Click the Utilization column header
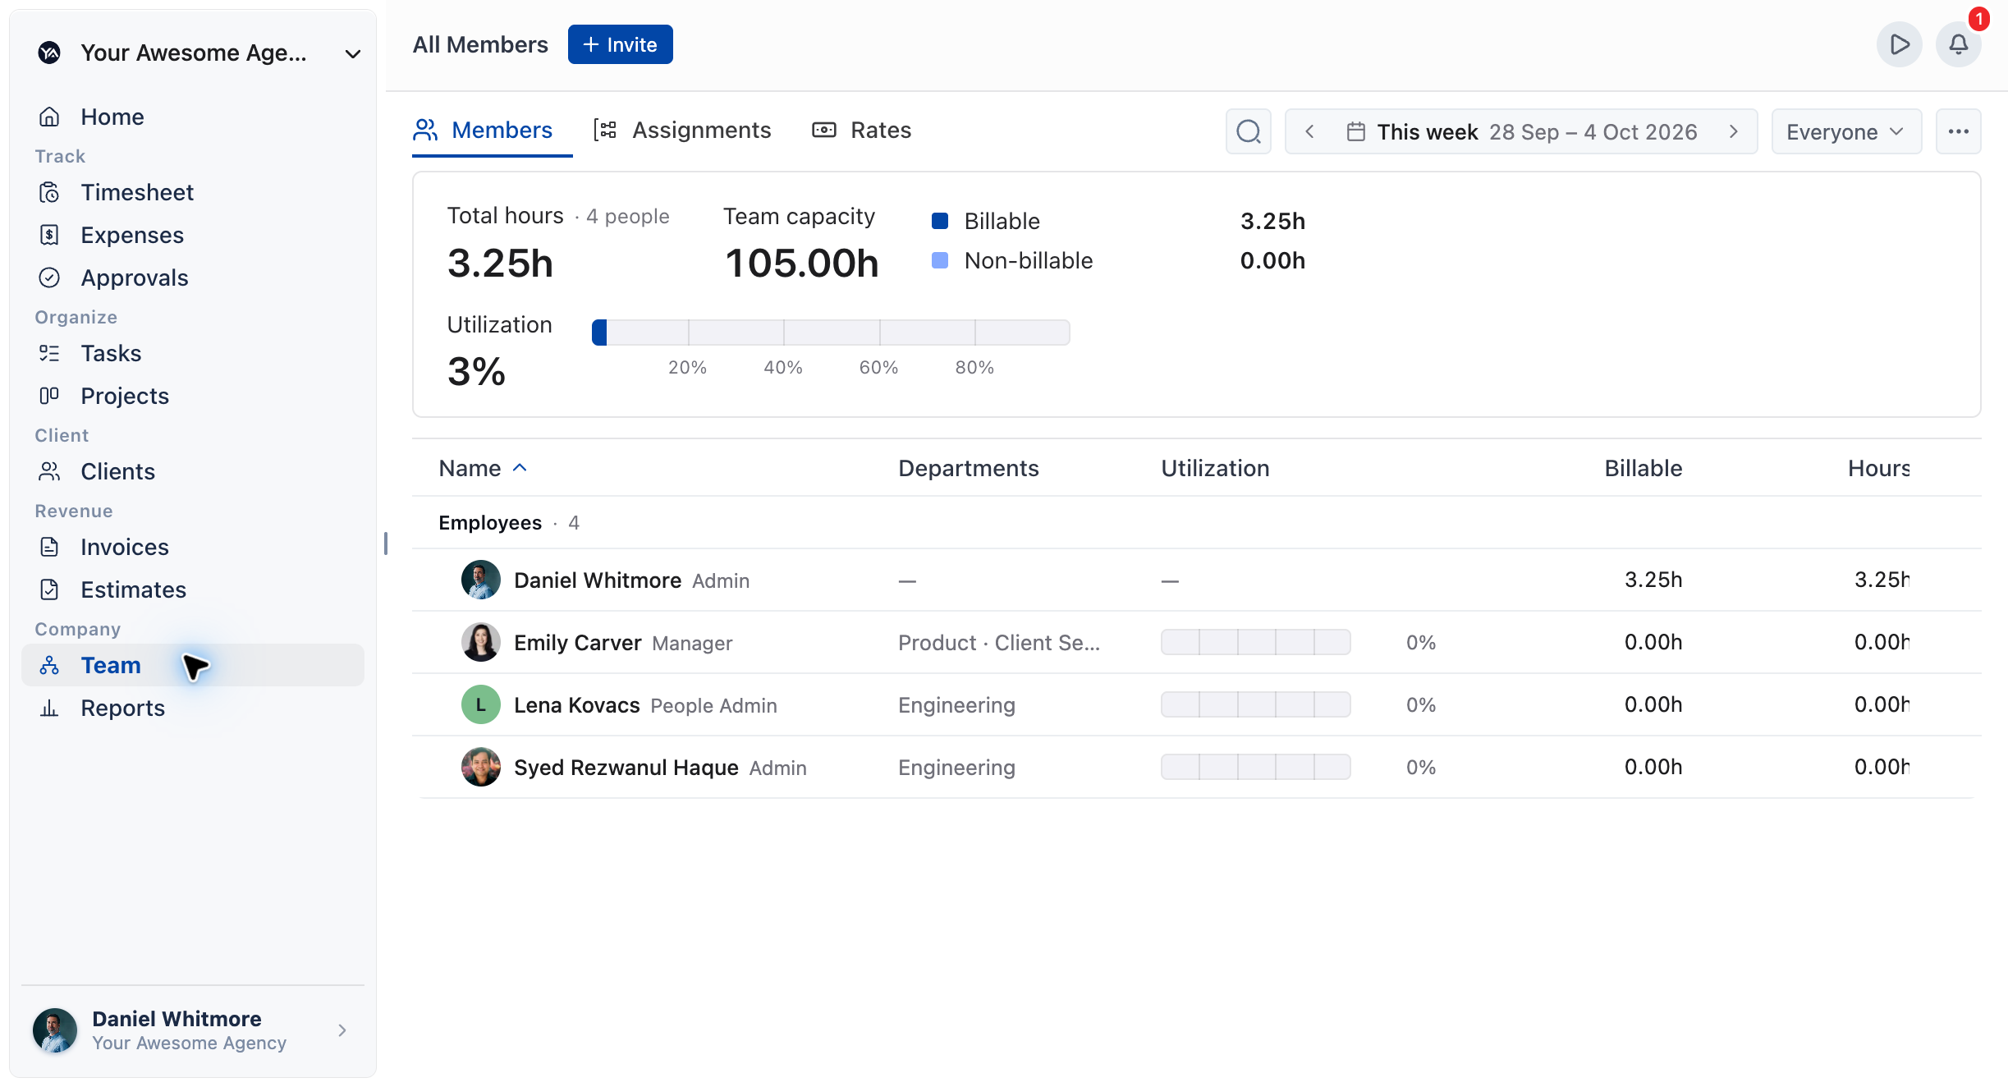This screenshot has height=1087, width=2008. coord(1215,468)
